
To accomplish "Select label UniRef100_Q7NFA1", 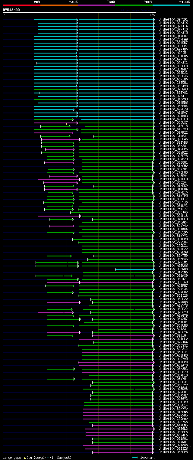I will pyautogui.click(x=173, y=392).
